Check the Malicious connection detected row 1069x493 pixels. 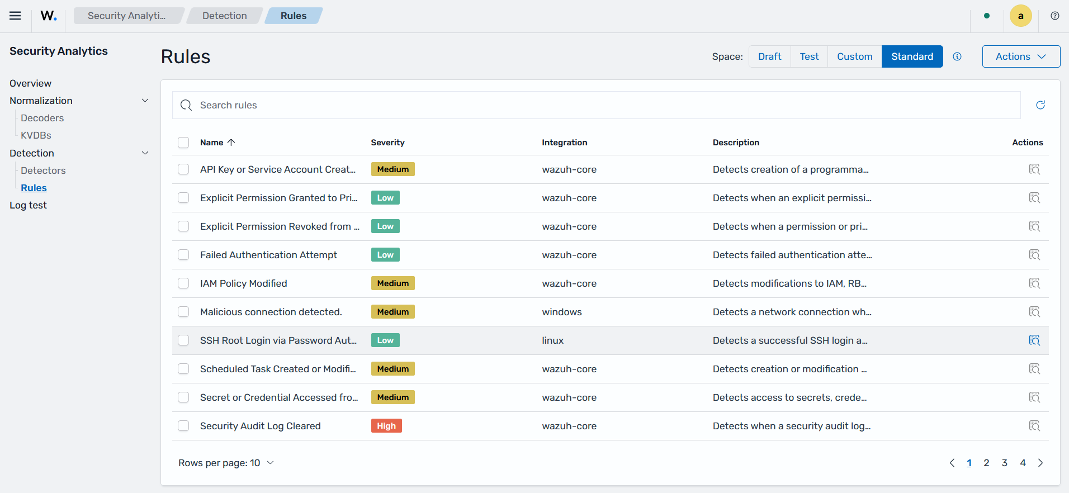[183, 312]
